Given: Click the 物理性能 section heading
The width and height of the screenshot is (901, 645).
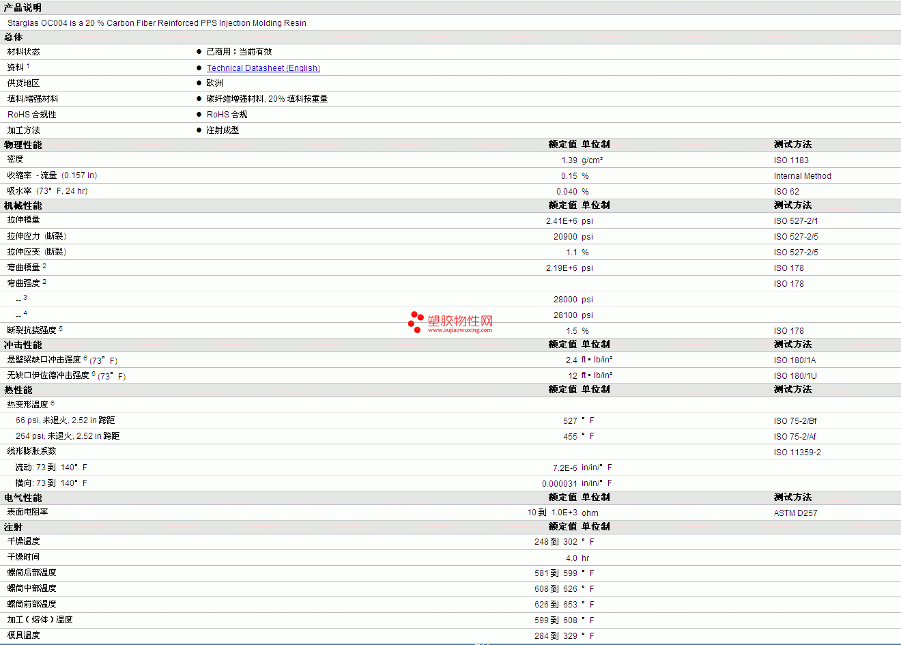Looking at the screenshot, I should (x=23, y=145).
